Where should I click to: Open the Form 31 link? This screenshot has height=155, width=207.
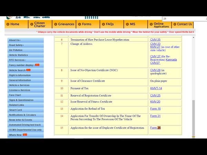pyautogui.click(x=155, y=116)
